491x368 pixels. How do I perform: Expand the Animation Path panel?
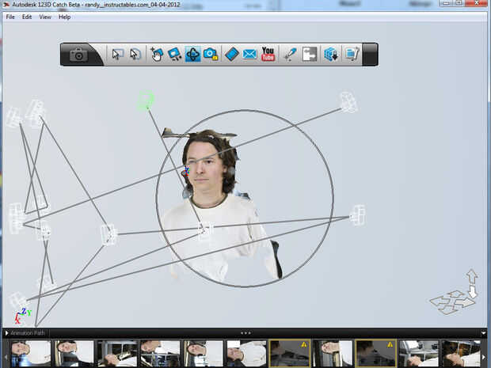tap(6, 333)
